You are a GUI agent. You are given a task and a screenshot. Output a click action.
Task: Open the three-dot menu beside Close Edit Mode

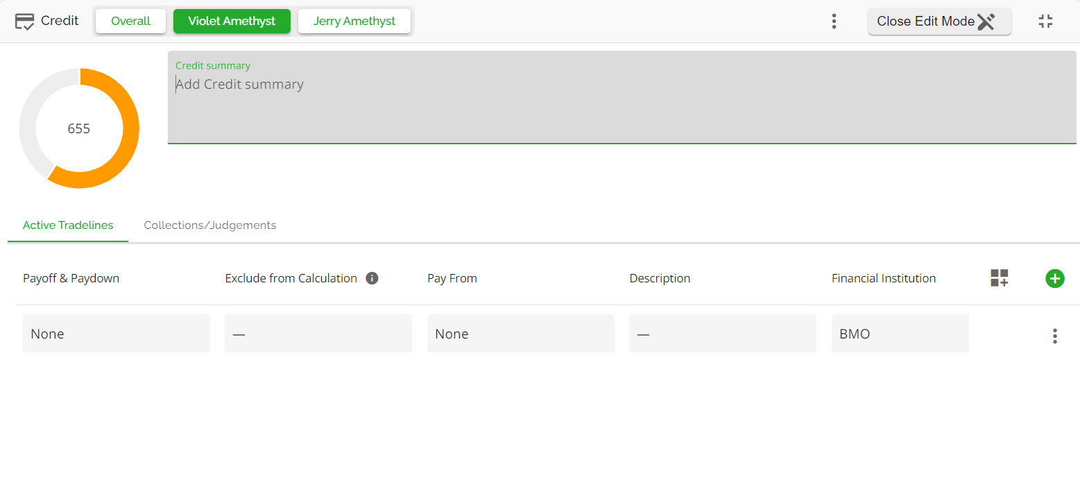tap(834, 22)
